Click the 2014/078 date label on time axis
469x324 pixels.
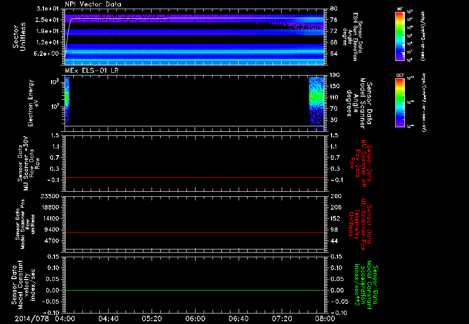(32, 319)
